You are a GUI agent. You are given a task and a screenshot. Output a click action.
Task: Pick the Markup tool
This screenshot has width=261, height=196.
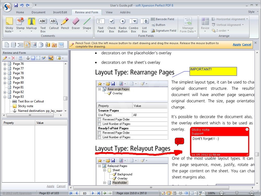click(x=32, y=25)
